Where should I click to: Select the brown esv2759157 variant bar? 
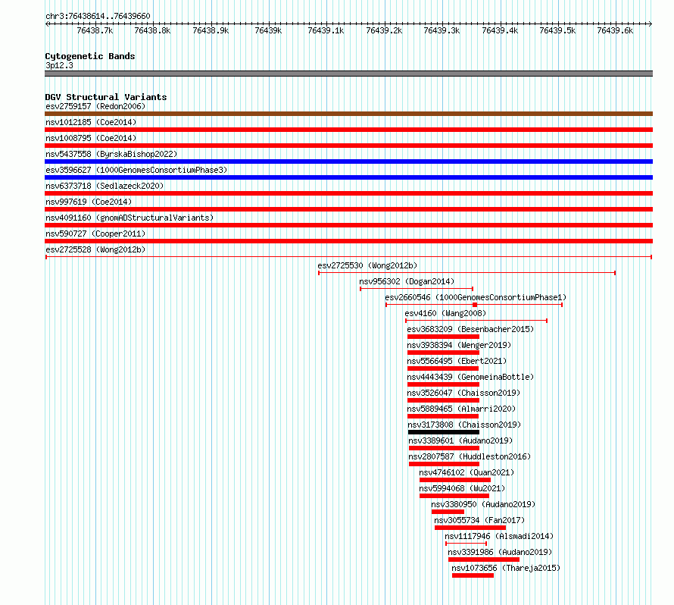point(348,114)
